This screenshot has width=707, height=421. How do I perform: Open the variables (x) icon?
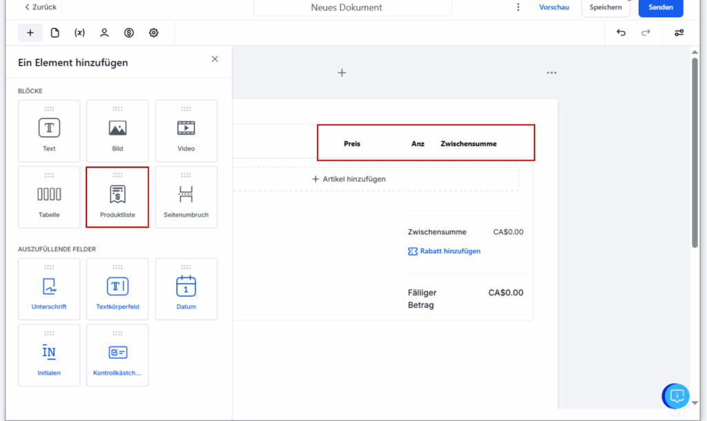79,32
